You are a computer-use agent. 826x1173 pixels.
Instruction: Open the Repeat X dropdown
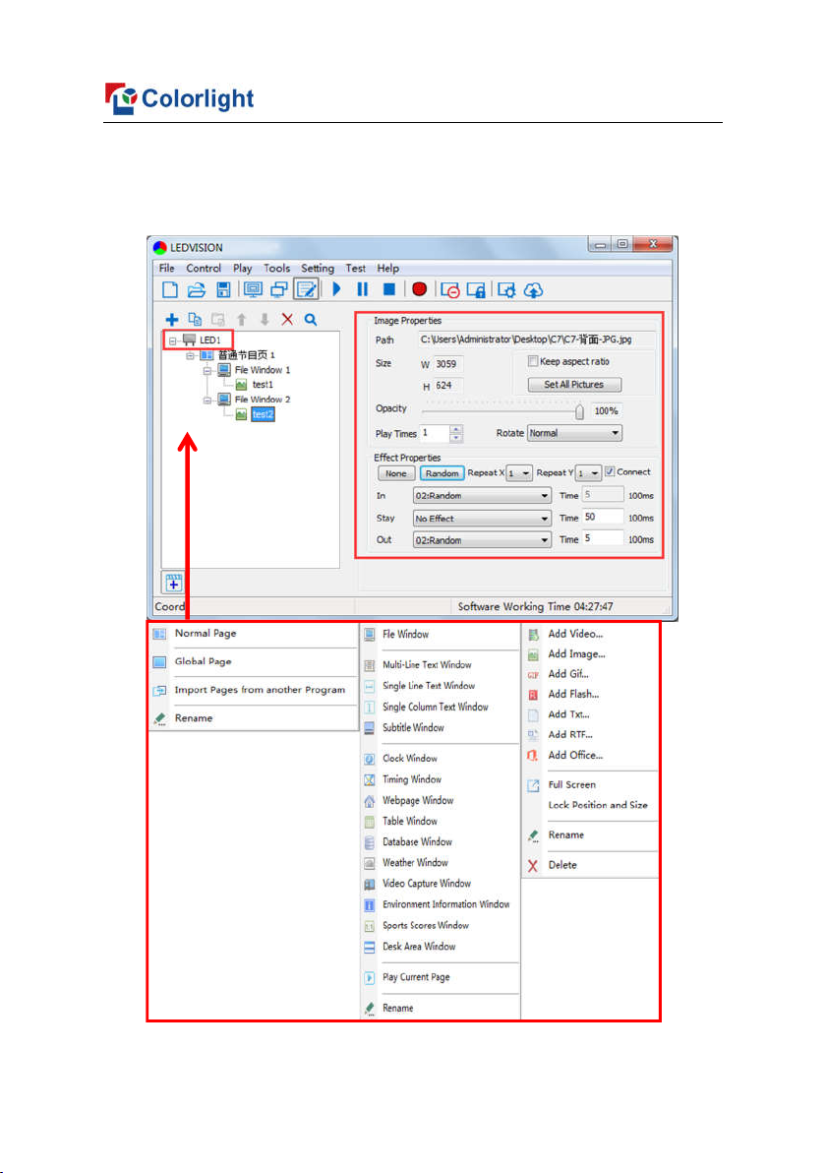[519, 472]
